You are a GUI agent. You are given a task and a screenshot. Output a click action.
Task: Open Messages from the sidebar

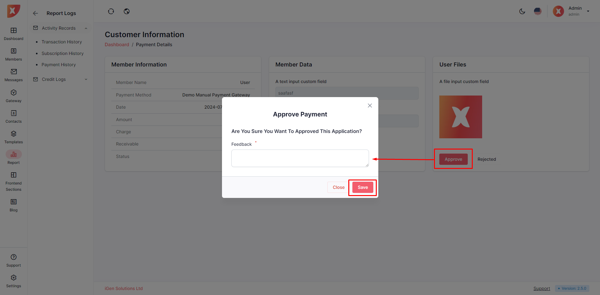13,72
